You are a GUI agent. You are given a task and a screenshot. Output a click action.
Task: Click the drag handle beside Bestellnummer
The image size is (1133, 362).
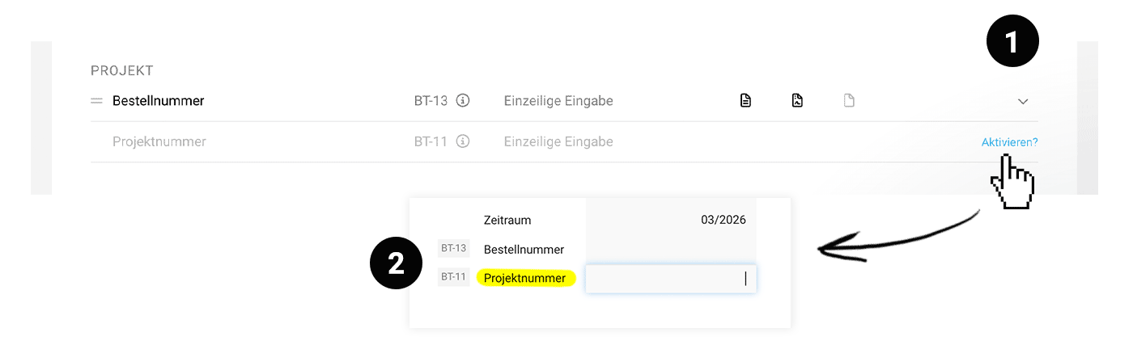pyautogui.click(x=96, y=101)
